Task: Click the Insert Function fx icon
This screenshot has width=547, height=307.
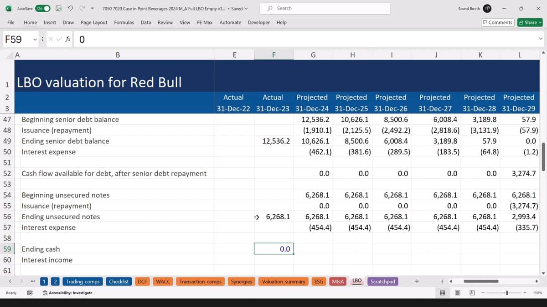Action: [68, 39]
